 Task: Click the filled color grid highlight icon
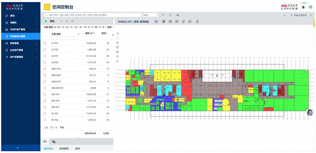click(x=164, y=21)
